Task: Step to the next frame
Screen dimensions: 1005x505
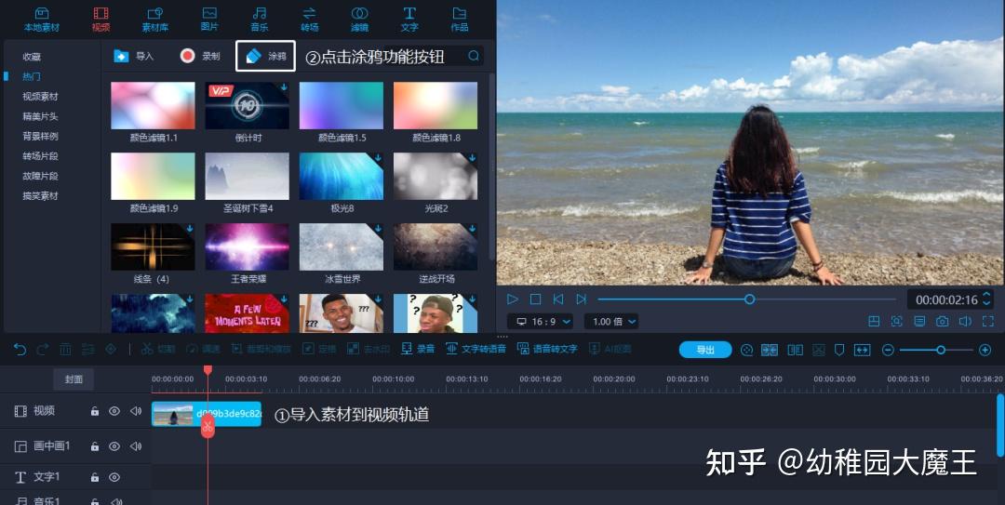Action: (582, 299)
